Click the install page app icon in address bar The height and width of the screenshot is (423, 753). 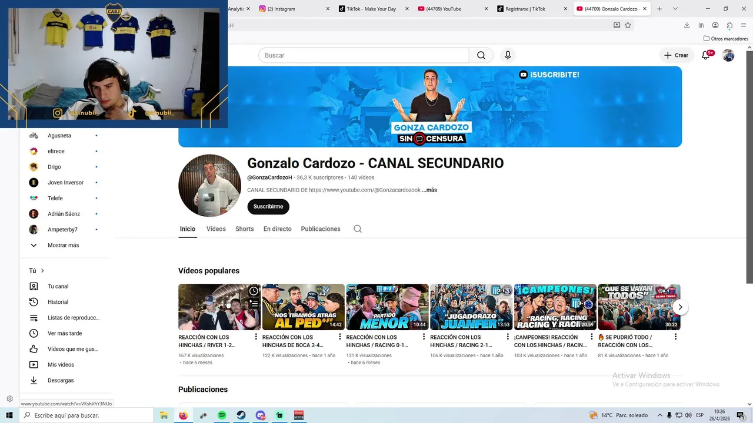coord(617,25)
